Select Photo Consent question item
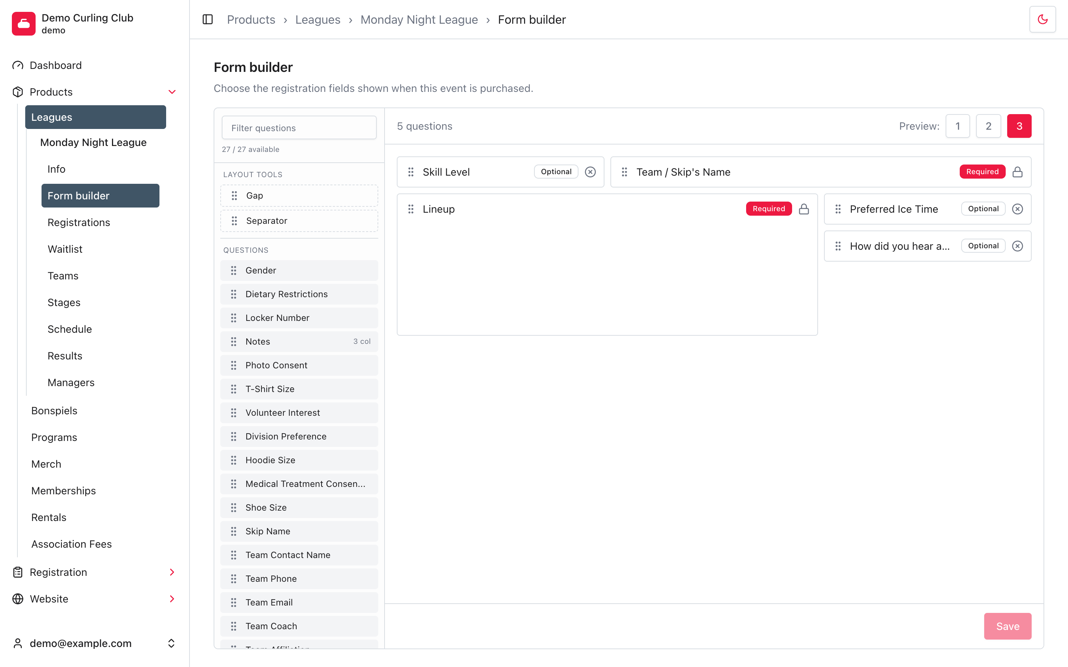Viewport: 1068px width, 667px height. click(299, 365)
